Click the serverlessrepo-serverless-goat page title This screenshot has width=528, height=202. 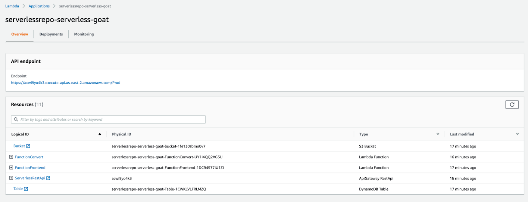57,20
